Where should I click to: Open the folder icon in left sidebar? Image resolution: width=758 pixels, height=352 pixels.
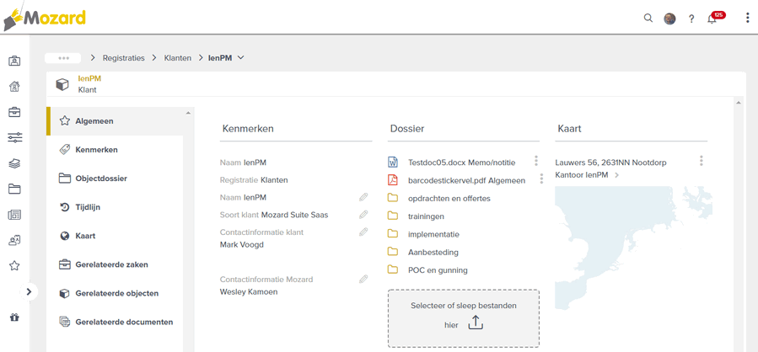point(14,189)
